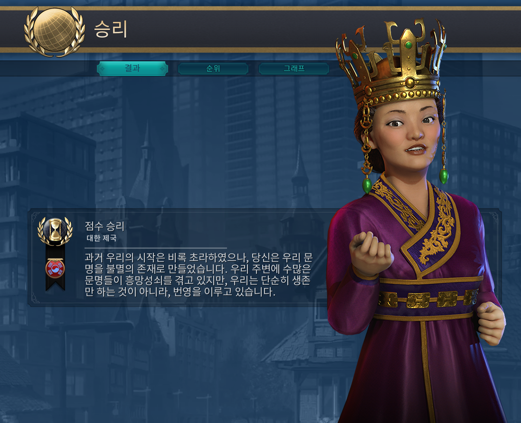Click the hourglass score victory icon

pyautogui.click(x=55, y=231)
